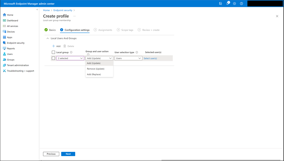This screenshot has height=161, width=284.
Task: Open directory and subscription filter icon
Action: click(220, 3)
